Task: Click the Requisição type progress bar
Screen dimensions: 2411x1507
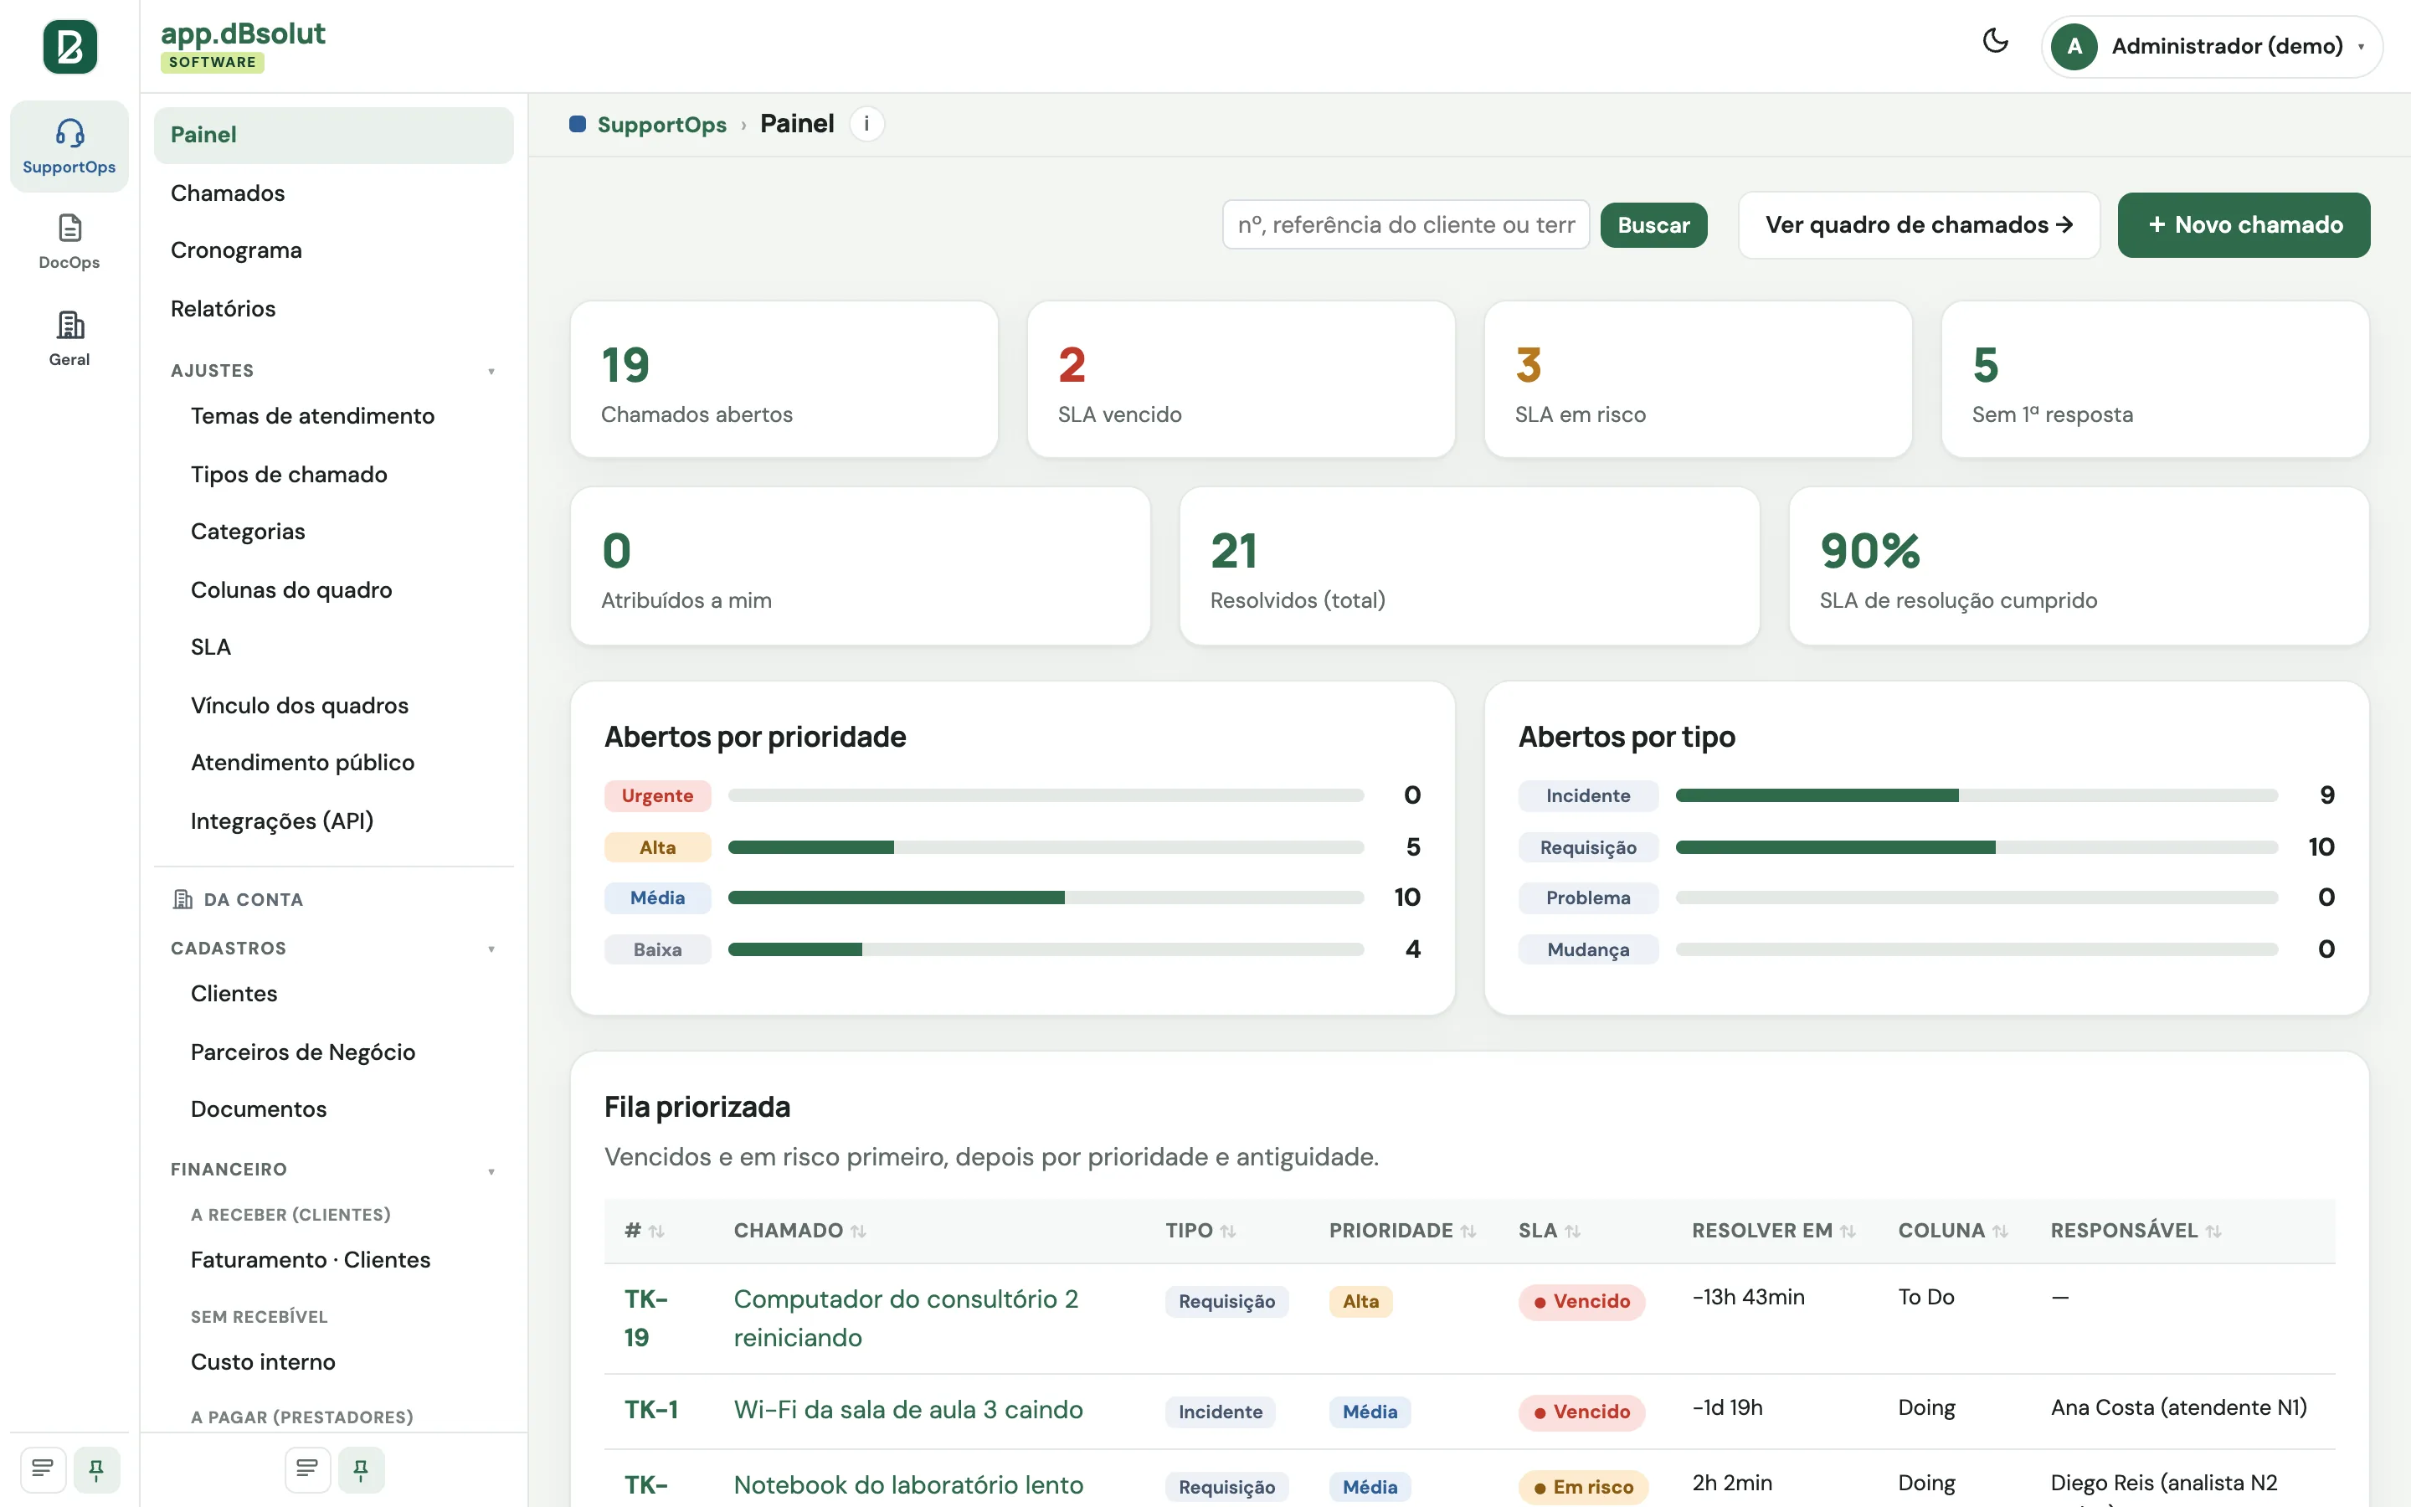Action: pos(1977,847)
